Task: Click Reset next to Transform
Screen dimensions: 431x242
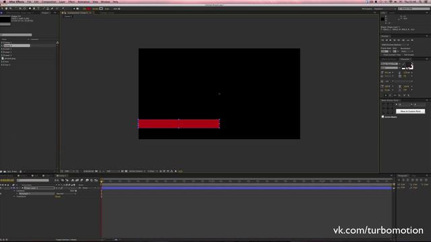Action: (58, 196)
